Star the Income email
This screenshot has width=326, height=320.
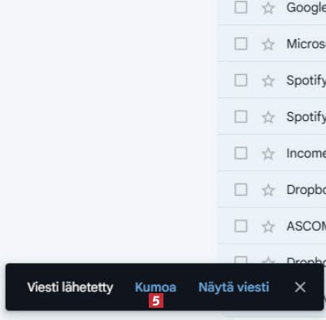[268, 154]
